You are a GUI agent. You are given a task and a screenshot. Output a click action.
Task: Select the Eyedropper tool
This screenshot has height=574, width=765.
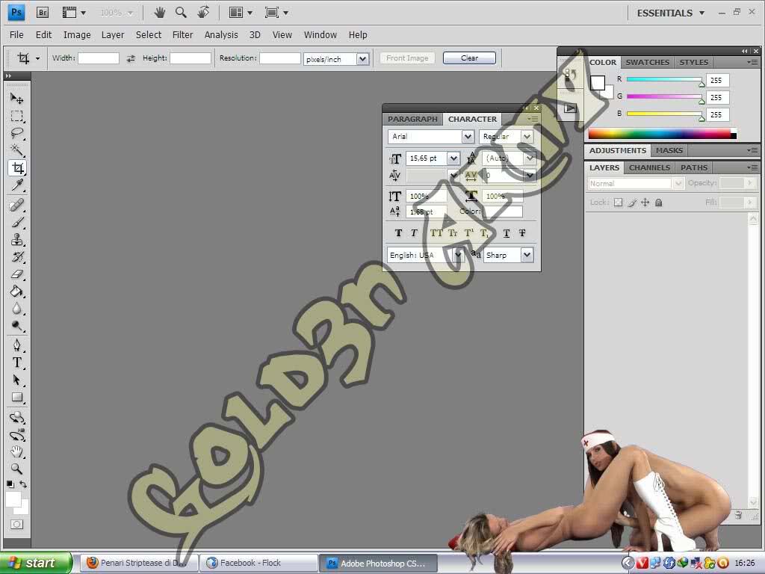[x=17, y=185]
